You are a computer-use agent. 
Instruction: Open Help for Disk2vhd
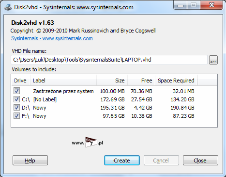coord(30,161)
